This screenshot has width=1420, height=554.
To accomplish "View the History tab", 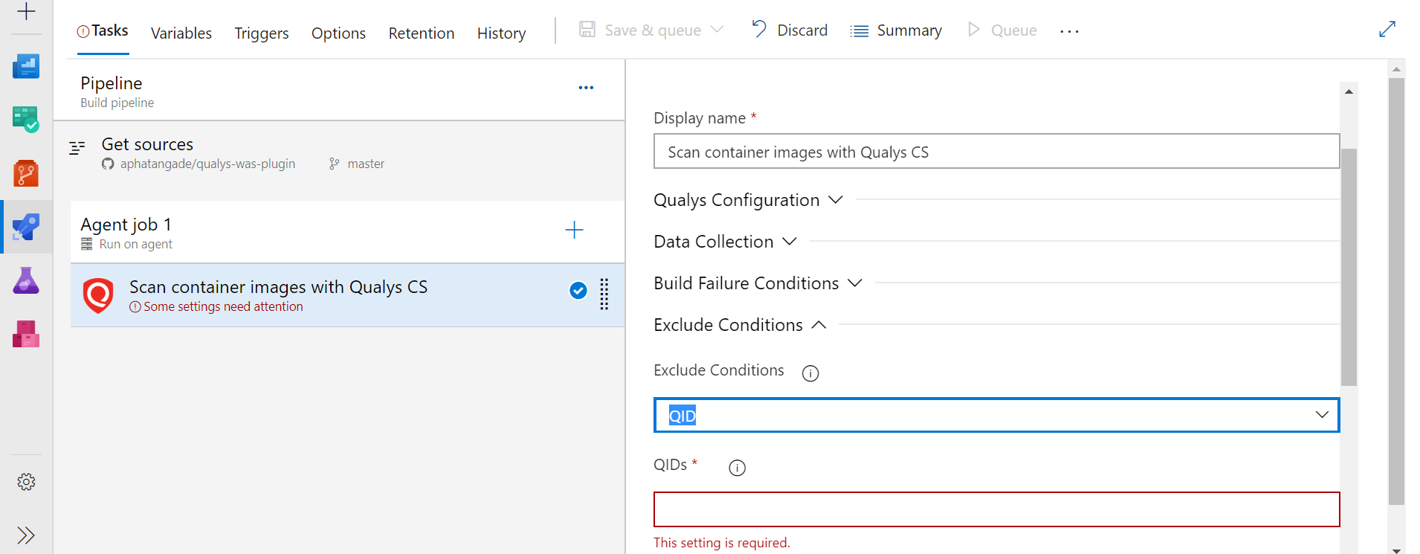I will point(502,33).
